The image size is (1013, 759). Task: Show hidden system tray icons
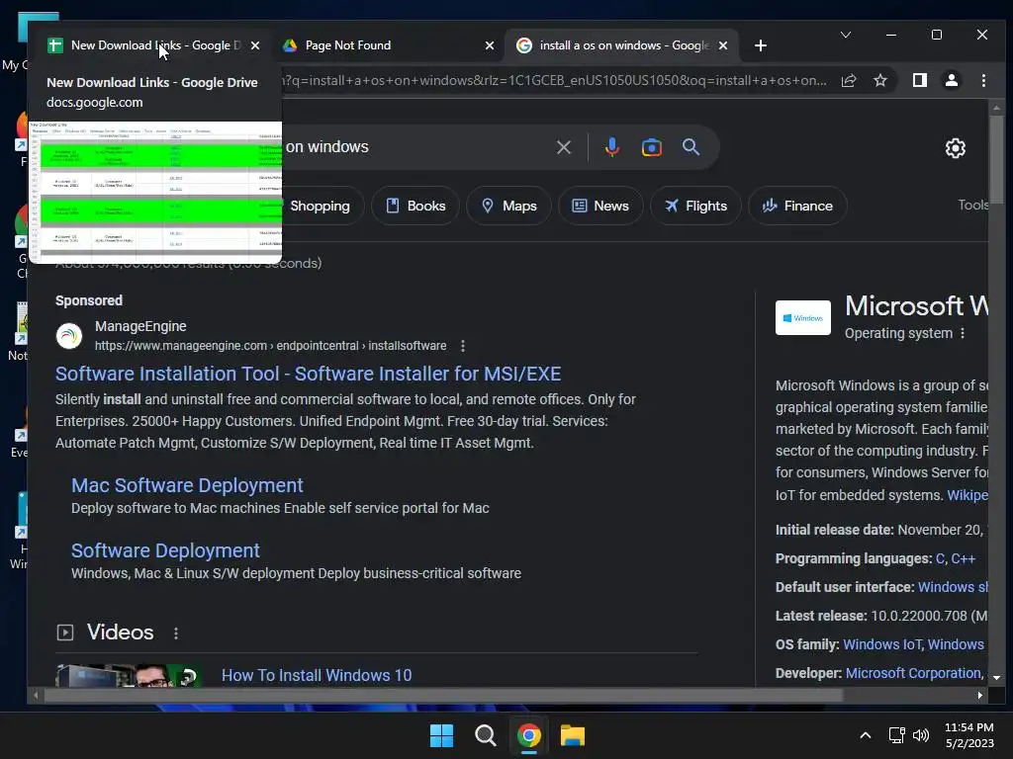(x=866, y=735)
